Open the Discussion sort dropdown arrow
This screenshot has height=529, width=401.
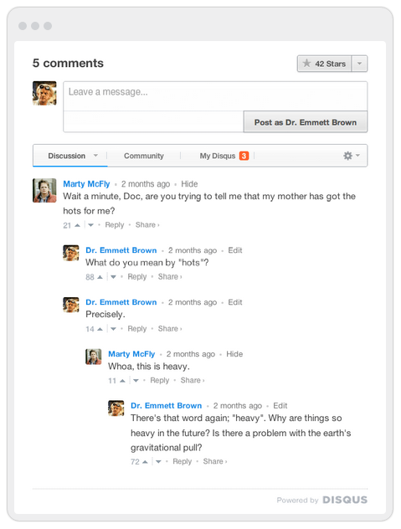(x=95, y=156)
